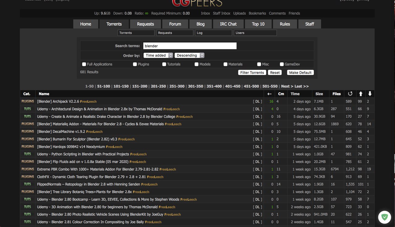Open Materialiq Addon torrent title
Screen dimensions: 395x227
pos(100,124)
